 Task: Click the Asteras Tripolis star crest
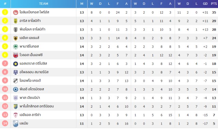coord(16,64)
